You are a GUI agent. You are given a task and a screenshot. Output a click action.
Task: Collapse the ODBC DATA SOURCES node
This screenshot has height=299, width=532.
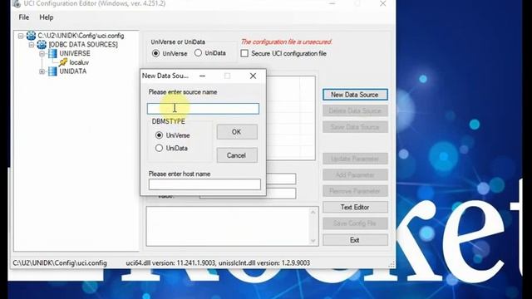click(32, 44)
